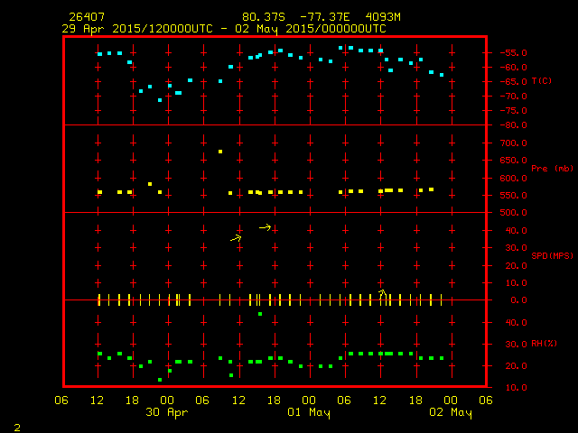578x433 pixels.
Task: Click the left white wind arrow
Action: [x=237, y=238]
